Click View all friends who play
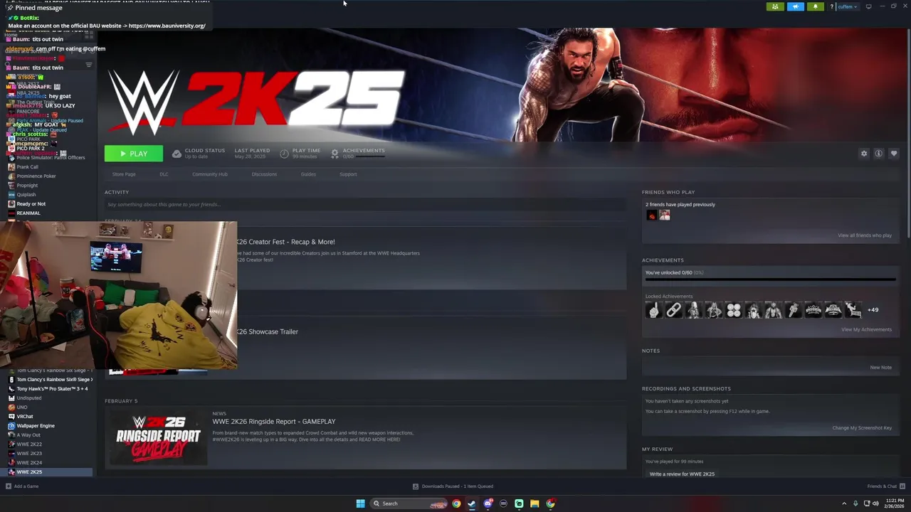Viewport: 911px width, 512px height. [x=865, y=235]
